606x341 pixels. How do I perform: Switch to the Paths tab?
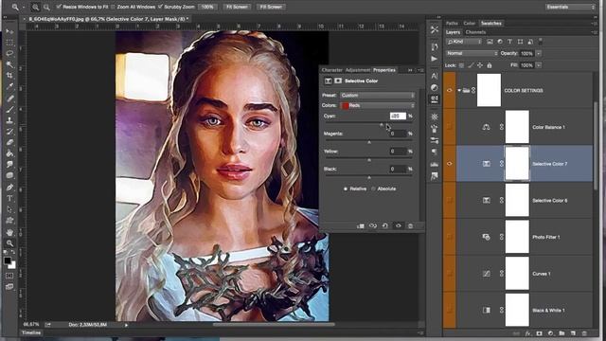click(x=452, y=23)
